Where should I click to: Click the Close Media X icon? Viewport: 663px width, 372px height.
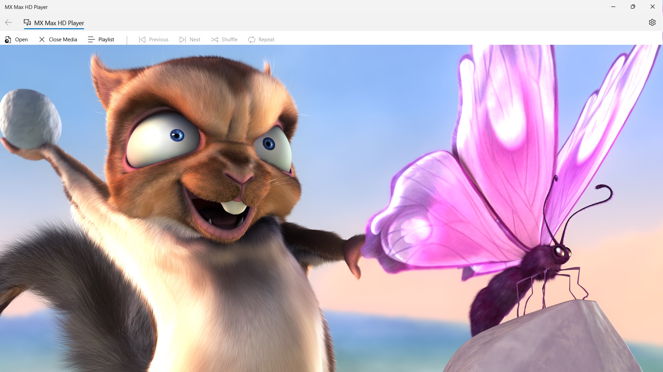coord(42,39)
